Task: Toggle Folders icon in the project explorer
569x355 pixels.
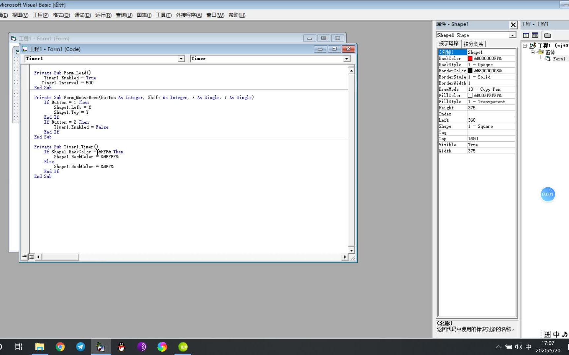Action: coord(547,35)
